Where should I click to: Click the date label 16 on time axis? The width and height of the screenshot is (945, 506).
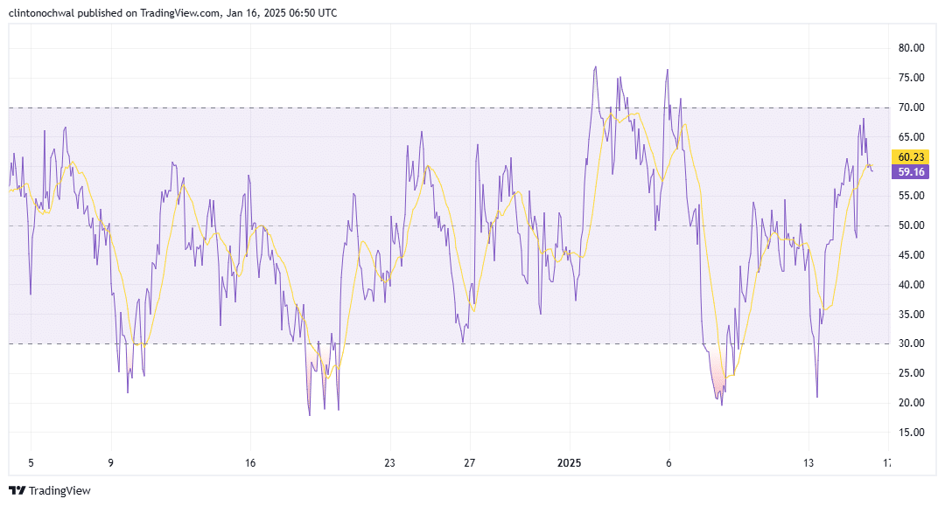pos(250,462)
